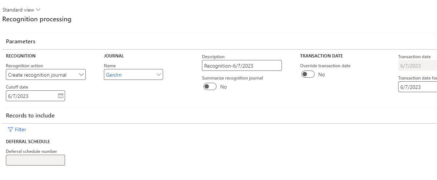Click the Filter funnel icon
The width and height of the screenshot is (437, 180).
click(10, 129)
